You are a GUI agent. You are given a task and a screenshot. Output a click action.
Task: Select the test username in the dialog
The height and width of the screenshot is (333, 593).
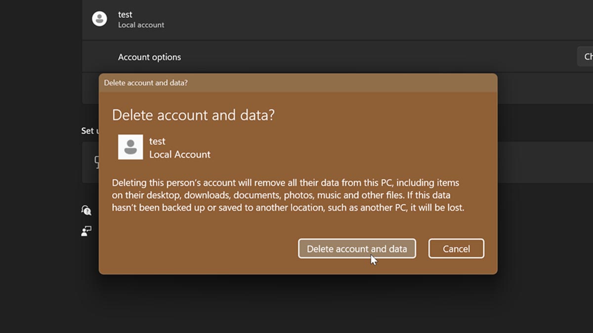[157, 141]
